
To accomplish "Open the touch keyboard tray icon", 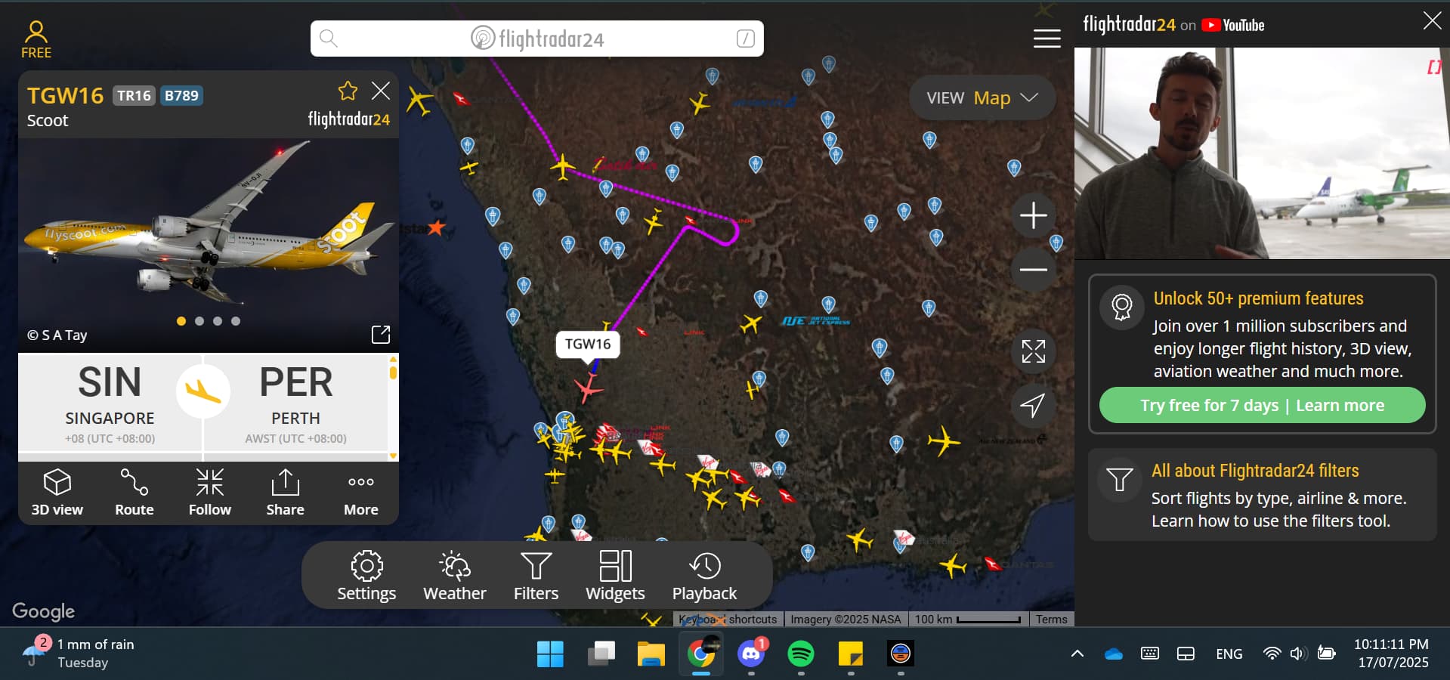I will [1150, 654].
